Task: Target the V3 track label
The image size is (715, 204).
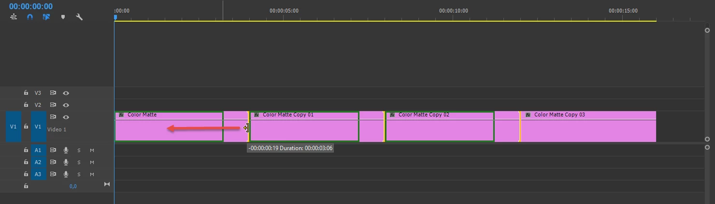Action: click(38, 93)
